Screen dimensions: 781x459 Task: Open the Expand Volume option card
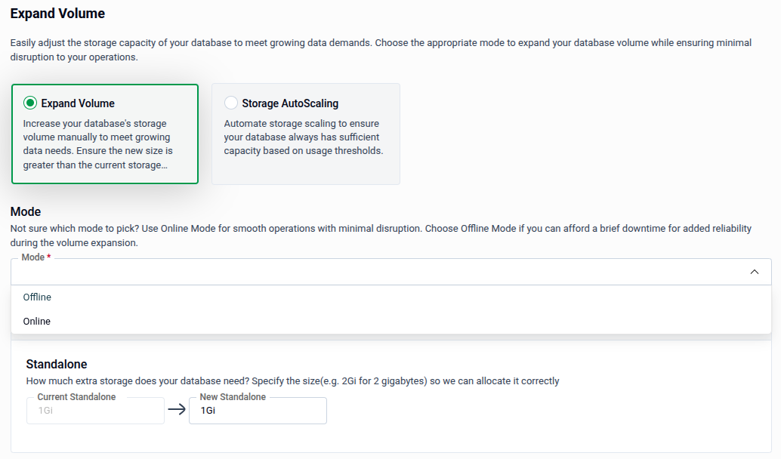click(x=104, y=134)
